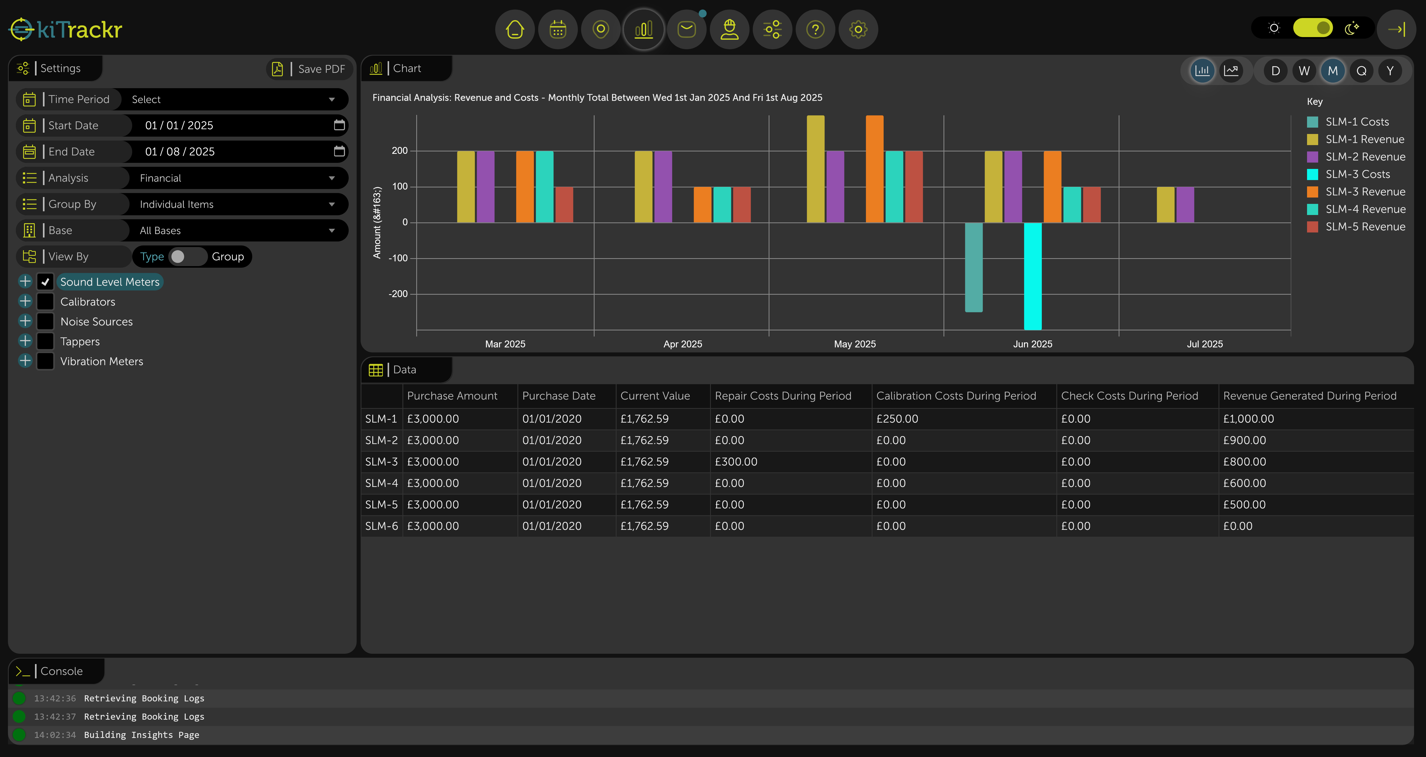Switch chart to line graph view
This screenshot has width=1426, height=757.
[1231, 70]
